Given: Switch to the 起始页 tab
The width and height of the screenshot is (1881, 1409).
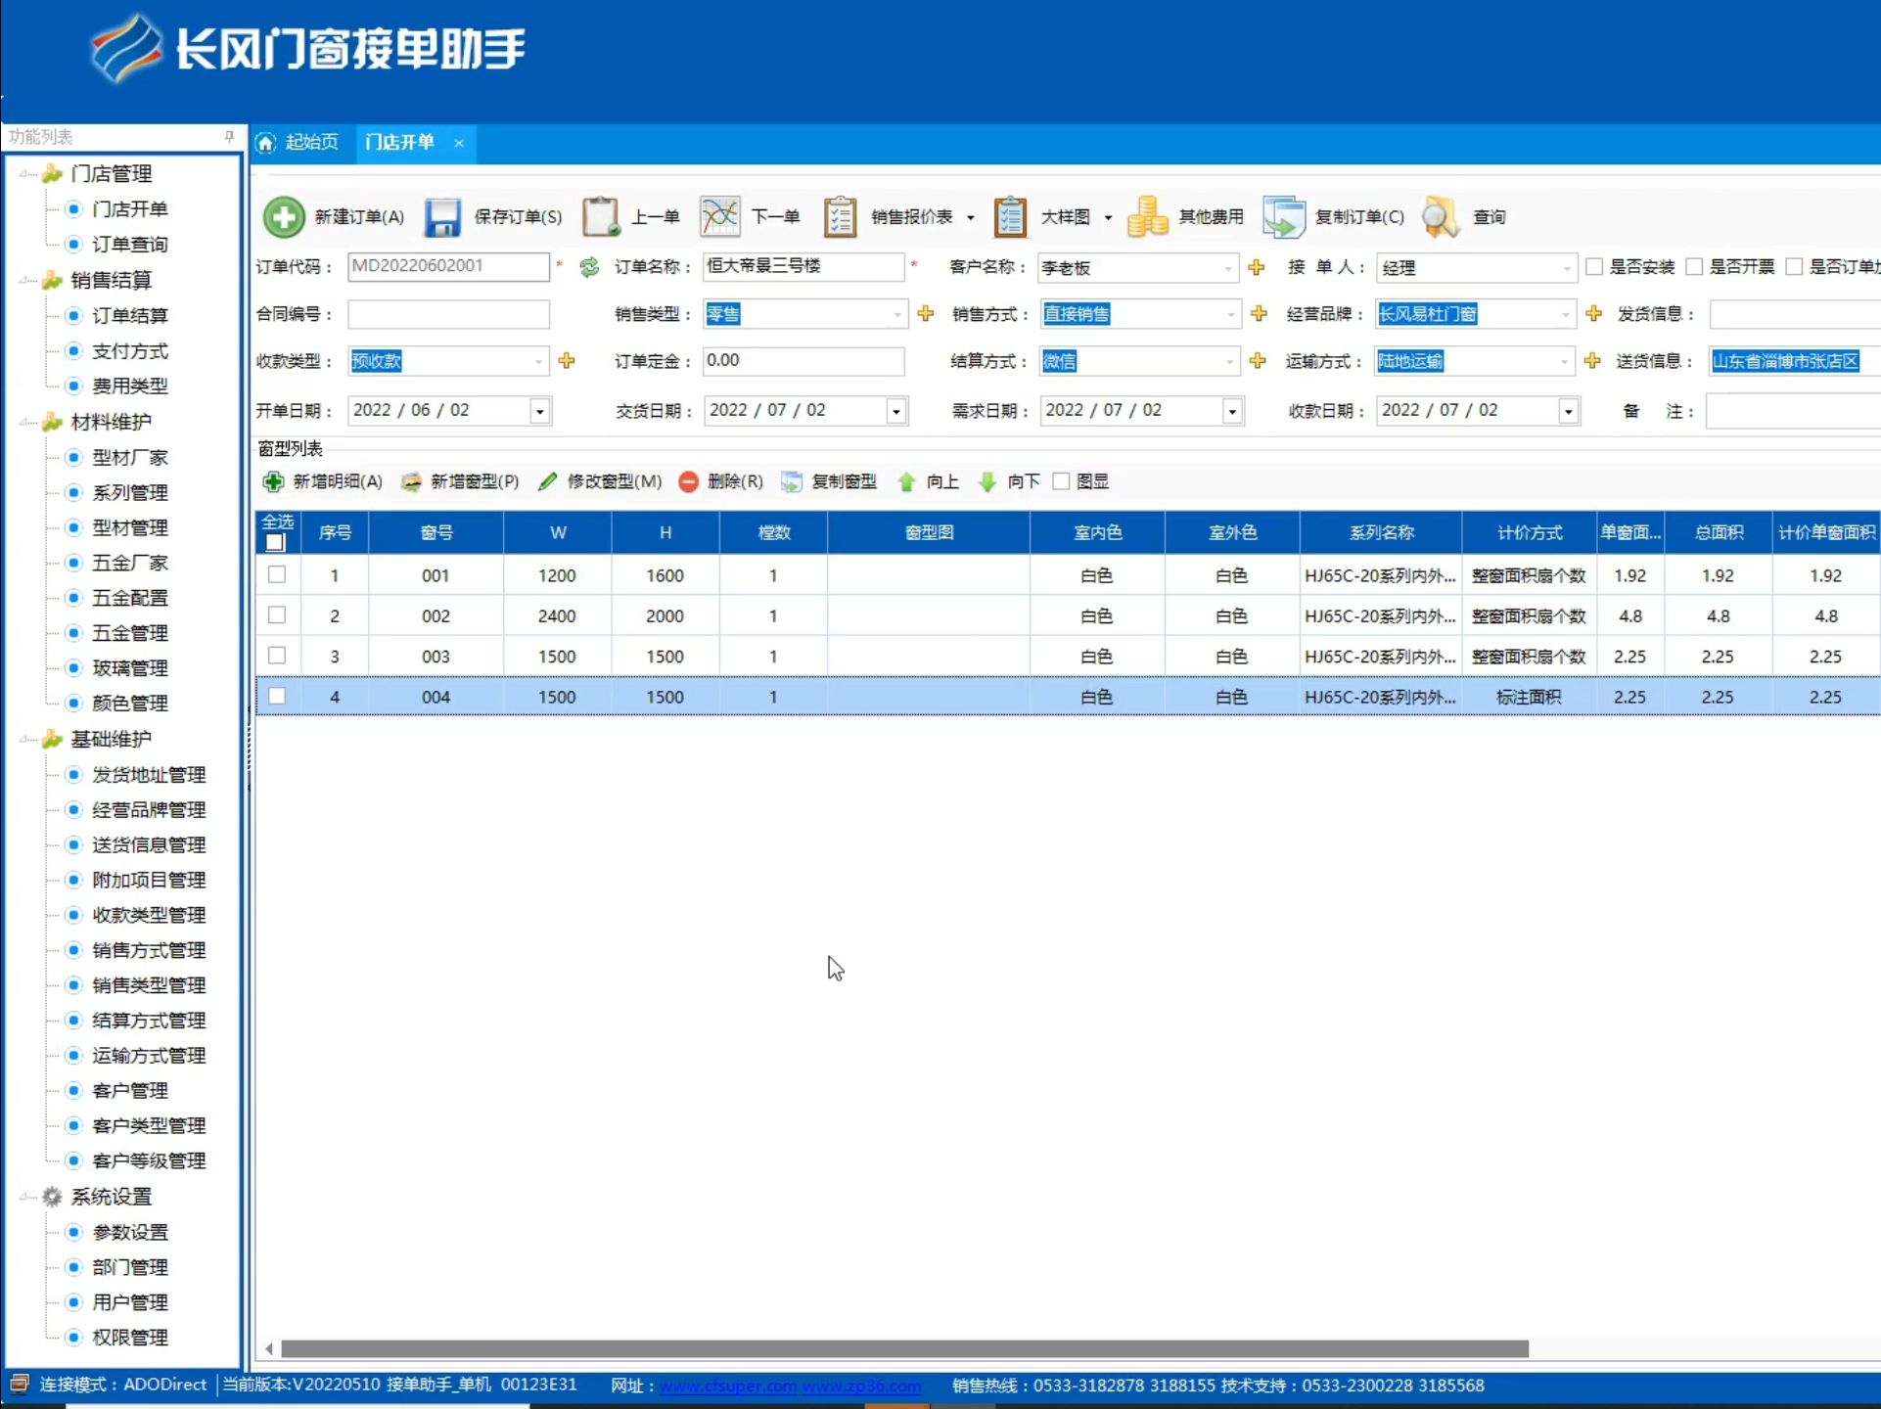Looking at the screenshot, I should 309,142.
